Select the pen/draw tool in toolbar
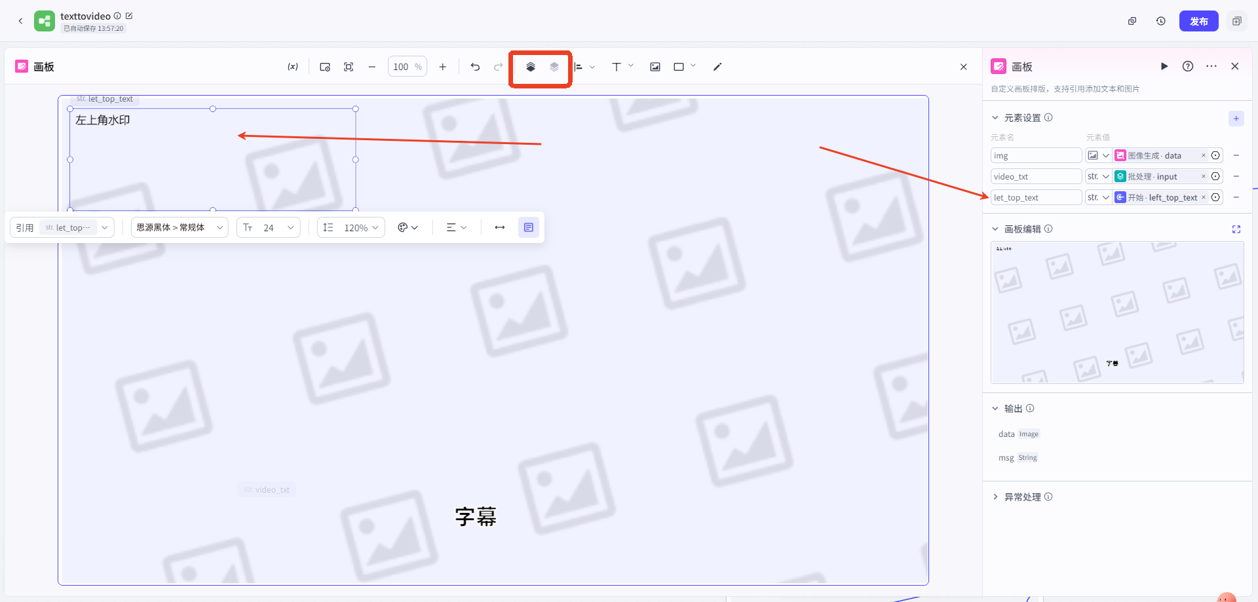Image resolution: width=1258 pixels, height=602 pixels. pos(717,66)
